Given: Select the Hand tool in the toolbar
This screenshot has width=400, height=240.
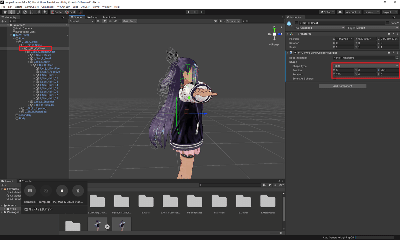Looking at the screenshot, I should [5, 12].
